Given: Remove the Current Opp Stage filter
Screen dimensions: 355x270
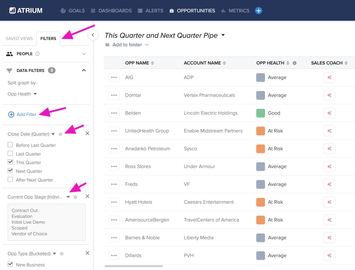Looking at the screenshot, I should tap(87, 196).
